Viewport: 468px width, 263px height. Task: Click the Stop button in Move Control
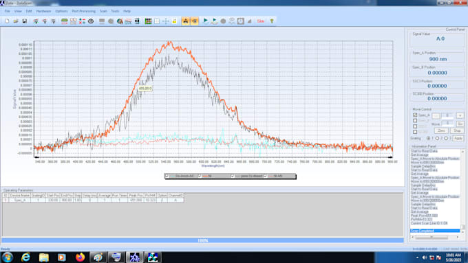click(457, 130)
